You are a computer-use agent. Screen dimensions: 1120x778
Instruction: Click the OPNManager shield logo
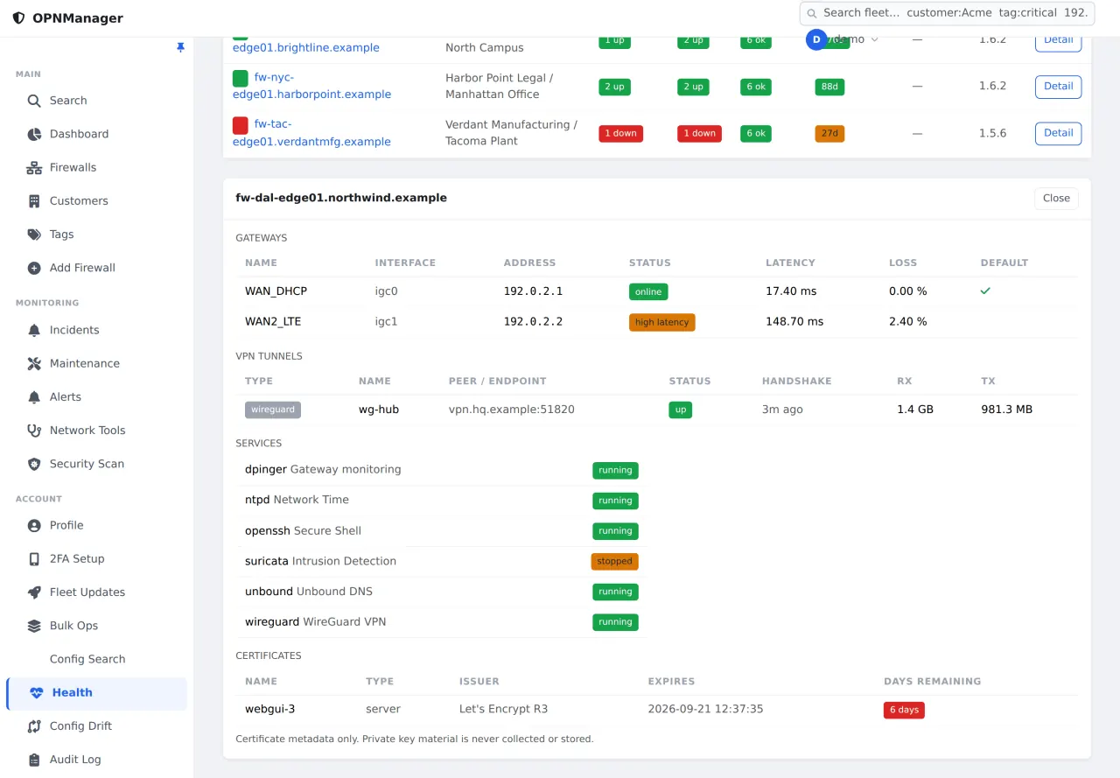(18, 18)
